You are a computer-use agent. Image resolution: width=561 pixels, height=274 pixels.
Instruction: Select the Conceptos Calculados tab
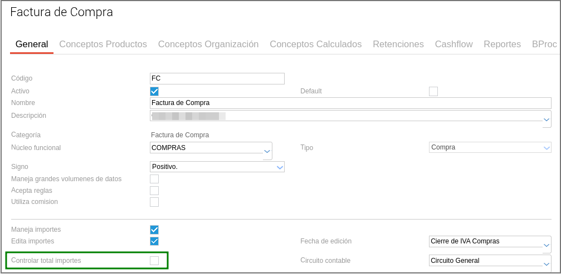click(315, 44)
